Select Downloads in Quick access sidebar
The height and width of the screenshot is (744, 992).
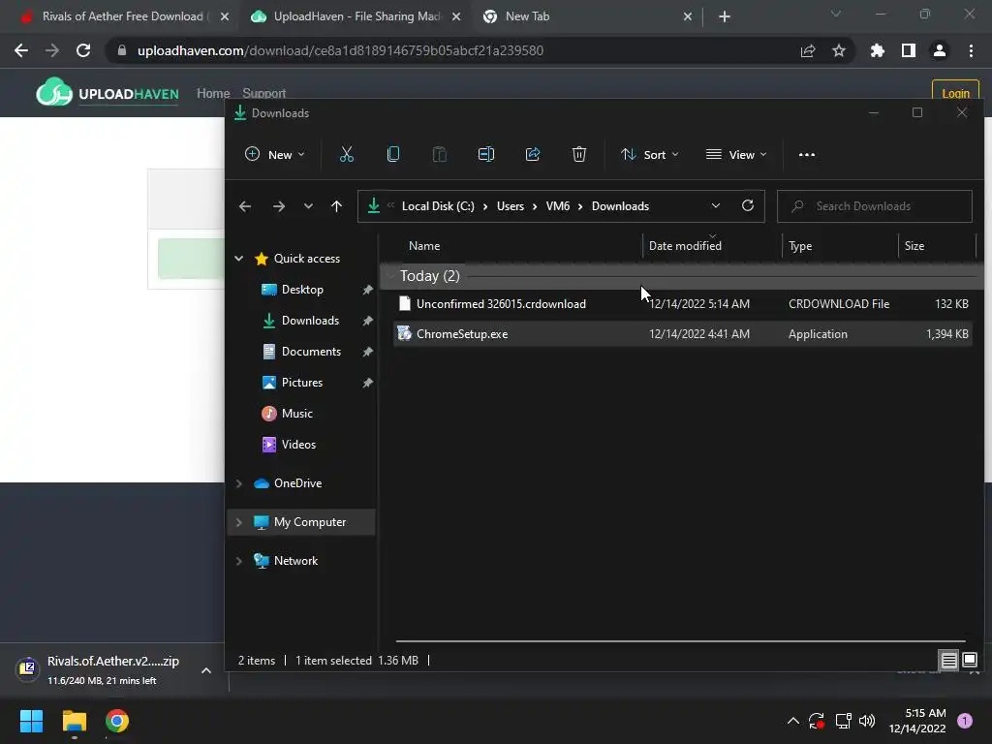click(310, 320)
